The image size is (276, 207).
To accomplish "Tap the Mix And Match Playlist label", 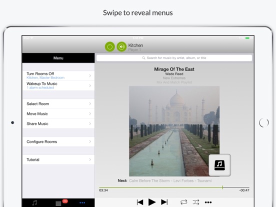I will [x=174, y=82].
